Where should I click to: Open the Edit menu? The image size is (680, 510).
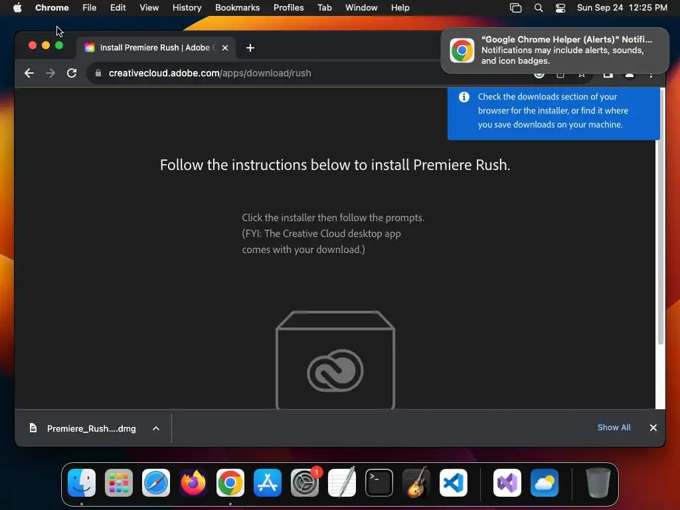[118, 7]
